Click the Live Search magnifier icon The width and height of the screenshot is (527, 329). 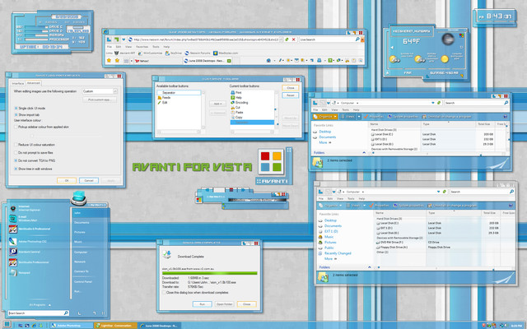[x=357, y=39]
